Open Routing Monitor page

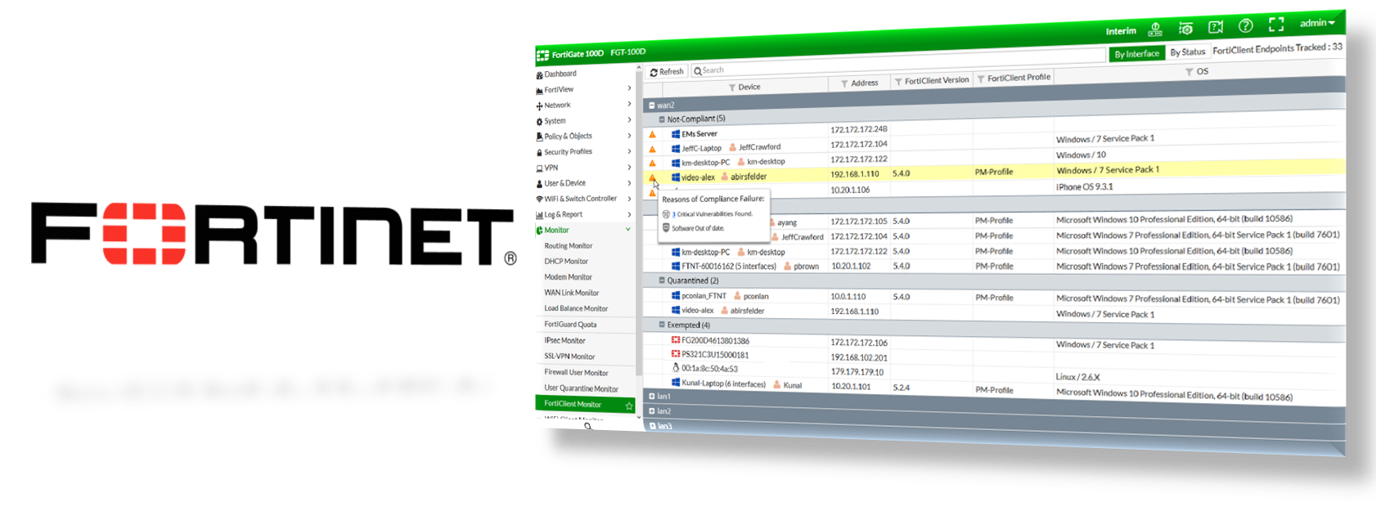click(568, 246)
